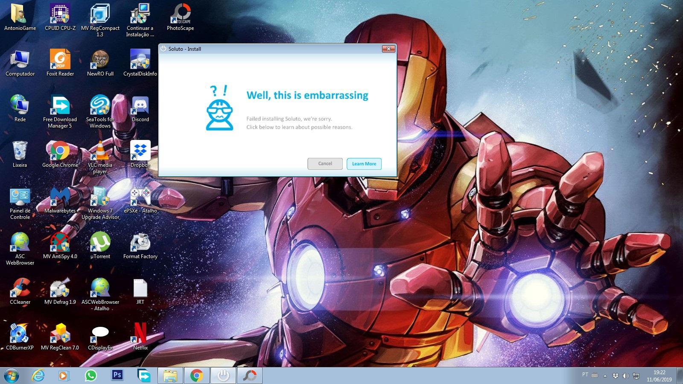Open the Windows Start menu
Image resolution: width=683 pixels, height=384 pixels.
pyautogui.click(x=11, y=375)
